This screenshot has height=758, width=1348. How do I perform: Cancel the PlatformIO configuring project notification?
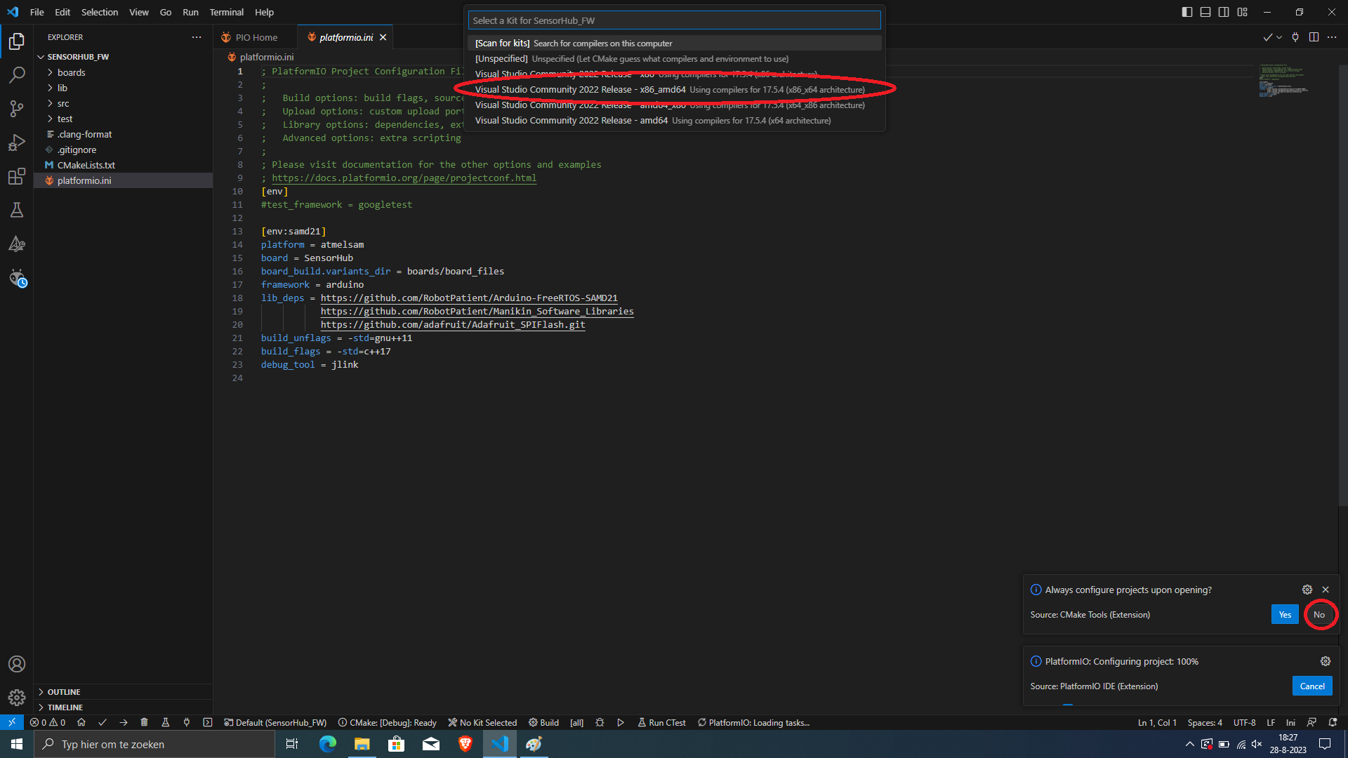[x=1311, y=686]
